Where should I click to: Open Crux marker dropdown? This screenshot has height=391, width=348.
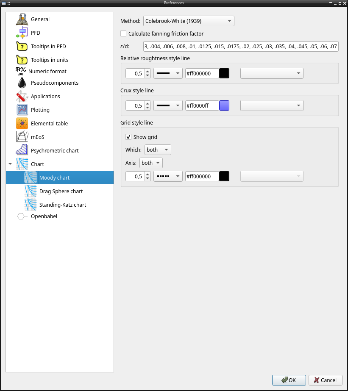272,105
